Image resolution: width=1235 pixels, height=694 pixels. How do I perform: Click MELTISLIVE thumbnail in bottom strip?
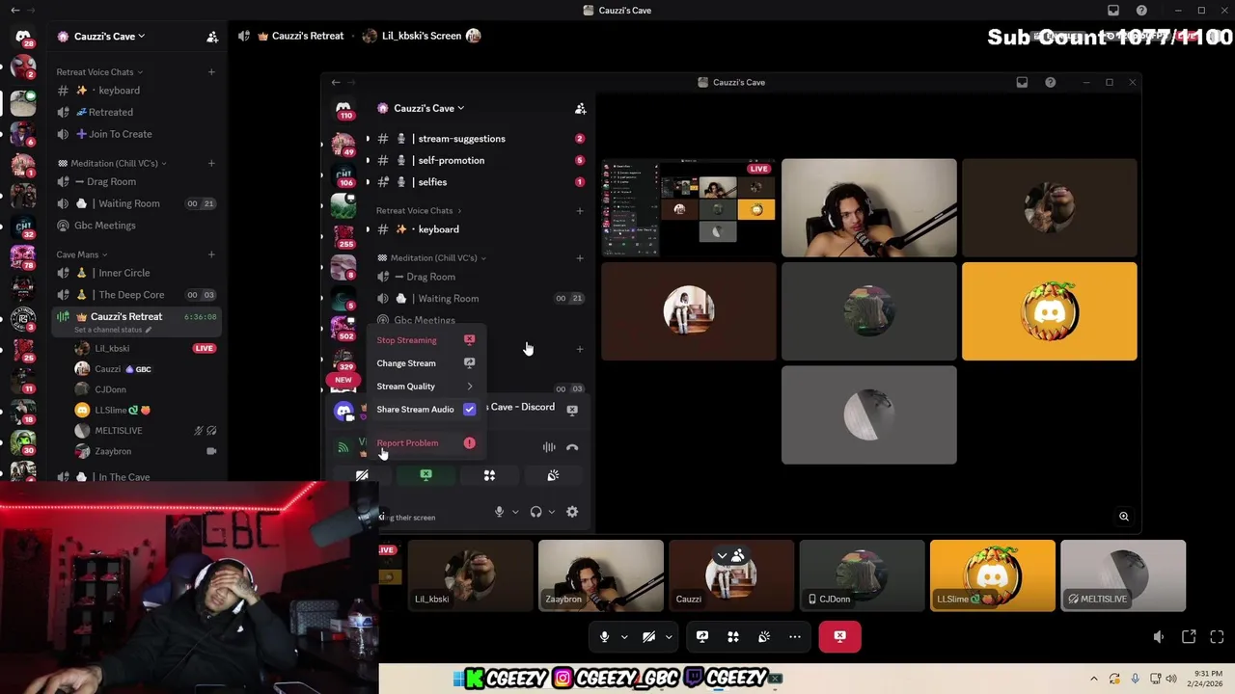pos(1123,575)
